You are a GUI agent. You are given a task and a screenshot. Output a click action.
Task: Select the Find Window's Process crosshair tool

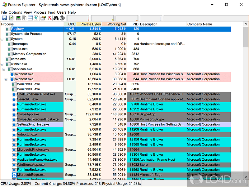[x=62, y=18]
